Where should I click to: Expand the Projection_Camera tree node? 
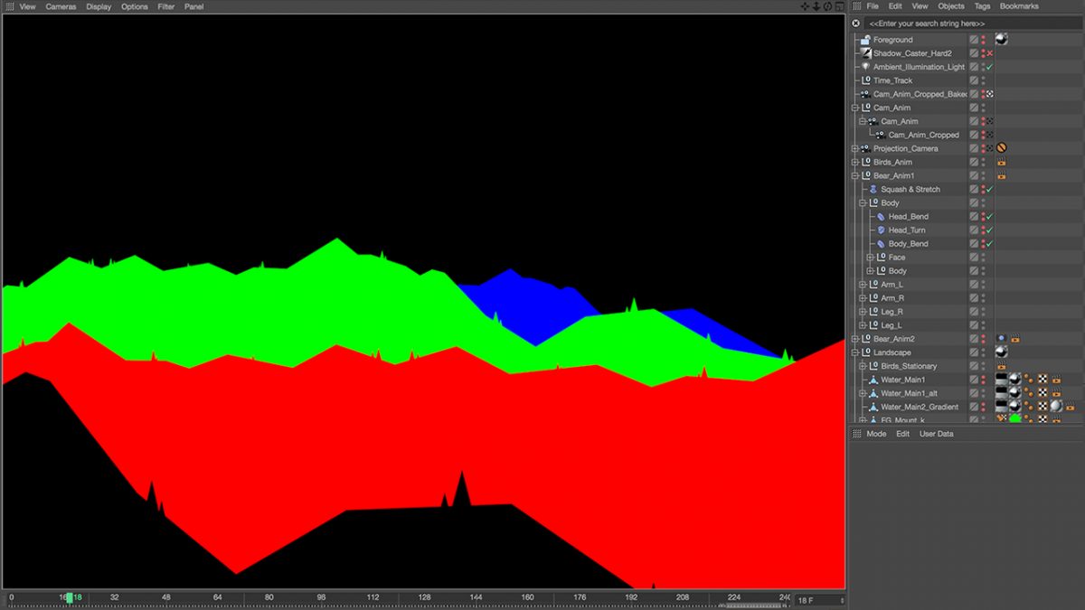[855, 148]
